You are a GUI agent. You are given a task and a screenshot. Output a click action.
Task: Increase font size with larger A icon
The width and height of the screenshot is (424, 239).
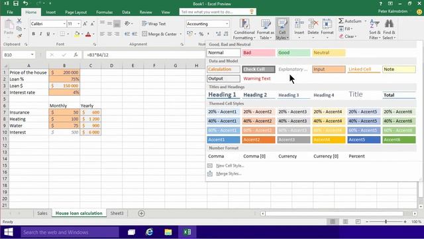(x=85, y=24)
